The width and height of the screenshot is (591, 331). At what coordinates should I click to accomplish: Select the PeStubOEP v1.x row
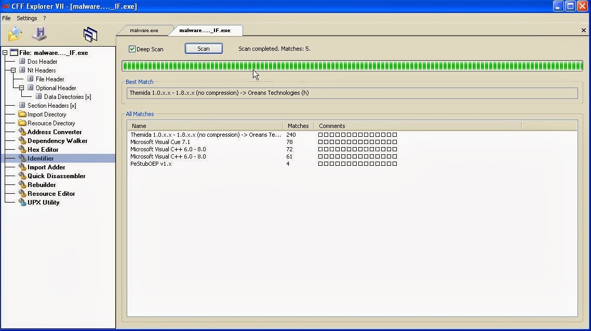click(x=352, y=164)
